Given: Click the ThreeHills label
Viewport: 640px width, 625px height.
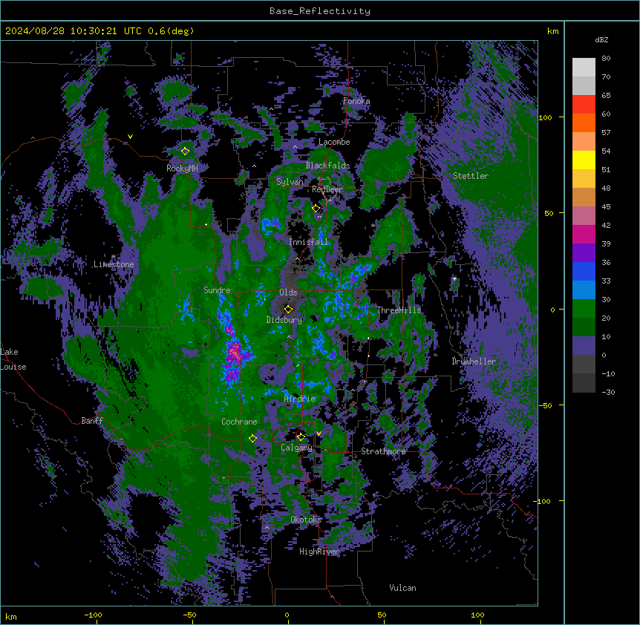Looking at the screenshot, I should point(399,310).
